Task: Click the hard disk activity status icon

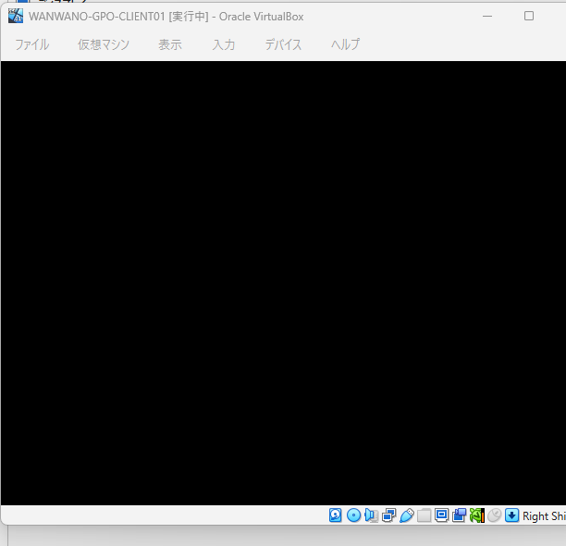Action: point(336,515)
